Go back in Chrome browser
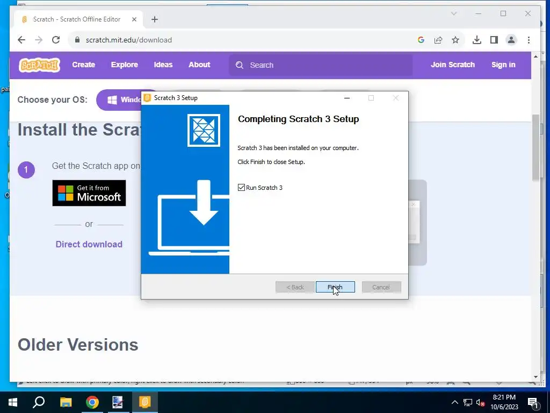Image resolution: width=550 pixels, height=413 pixels. (x=21, y=40)
